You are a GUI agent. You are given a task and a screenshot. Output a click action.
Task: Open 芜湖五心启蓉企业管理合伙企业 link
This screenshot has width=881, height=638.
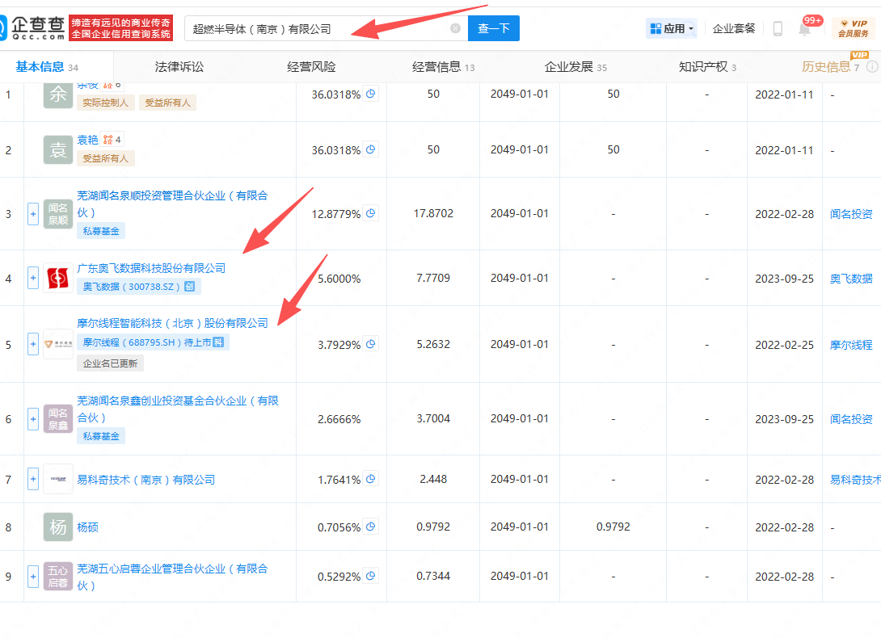tap(172, 577)
